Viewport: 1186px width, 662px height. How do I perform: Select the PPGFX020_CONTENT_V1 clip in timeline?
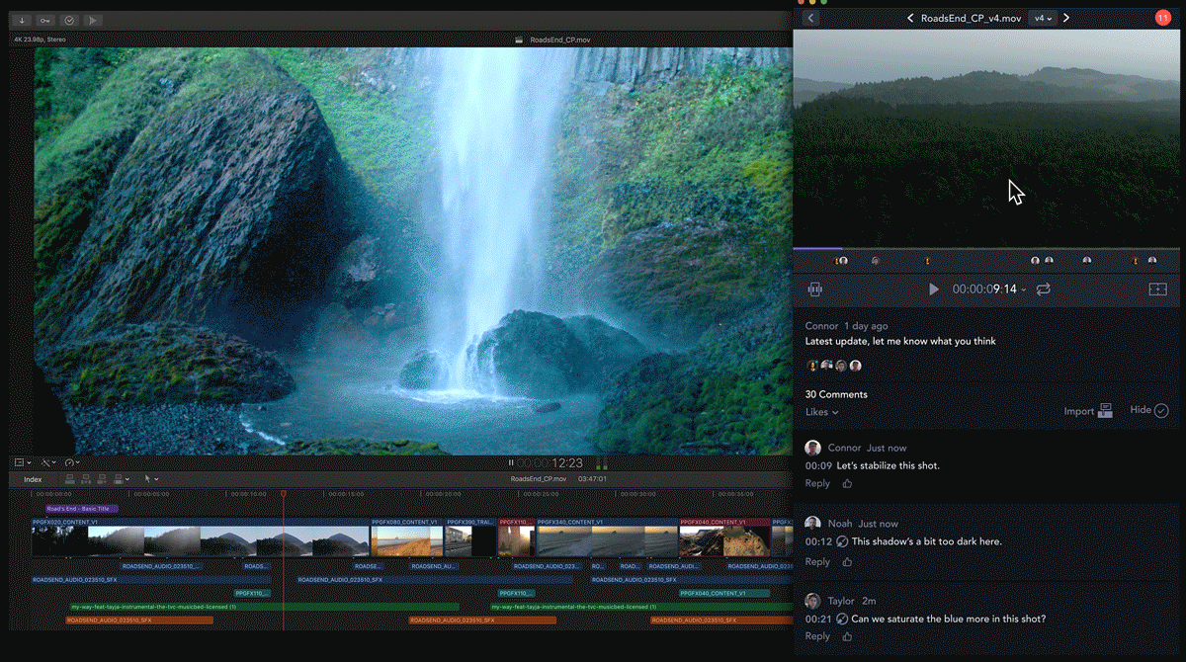[201, 538]
